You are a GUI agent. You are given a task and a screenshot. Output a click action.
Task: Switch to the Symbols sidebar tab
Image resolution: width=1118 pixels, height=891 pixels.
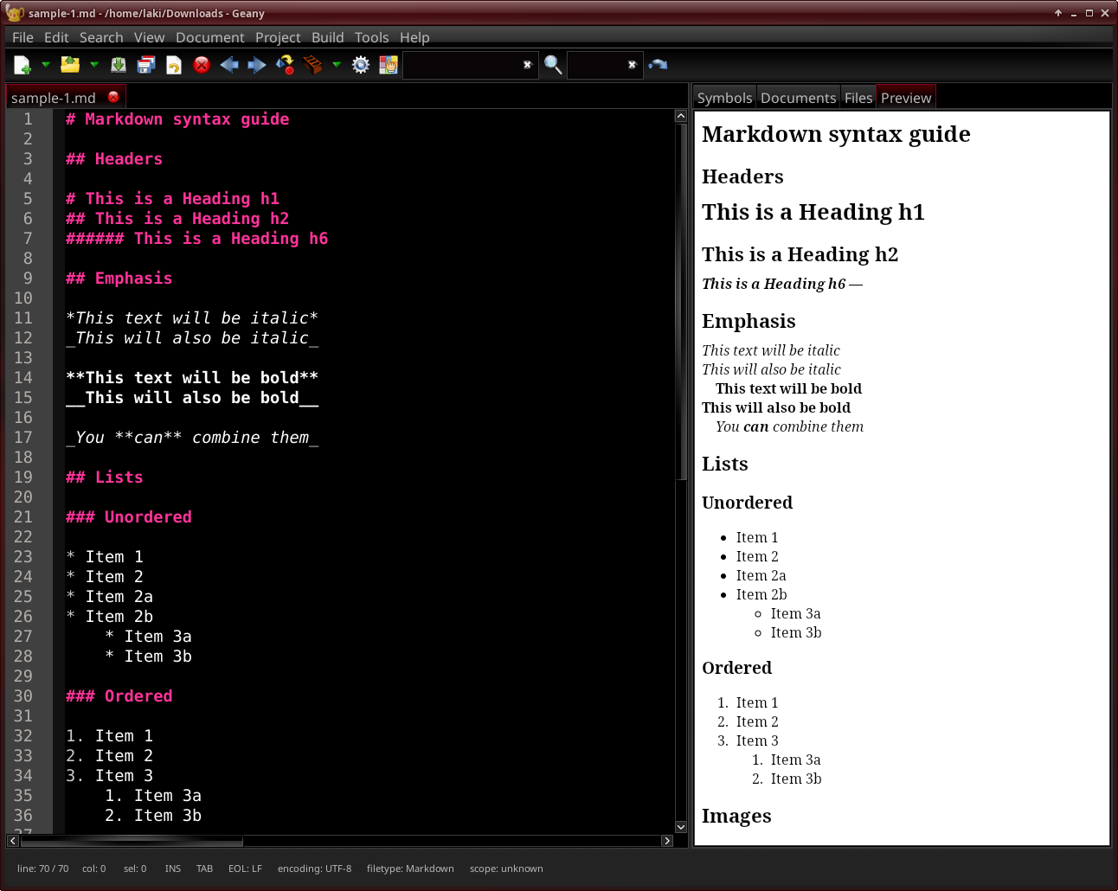click(724, 98)
